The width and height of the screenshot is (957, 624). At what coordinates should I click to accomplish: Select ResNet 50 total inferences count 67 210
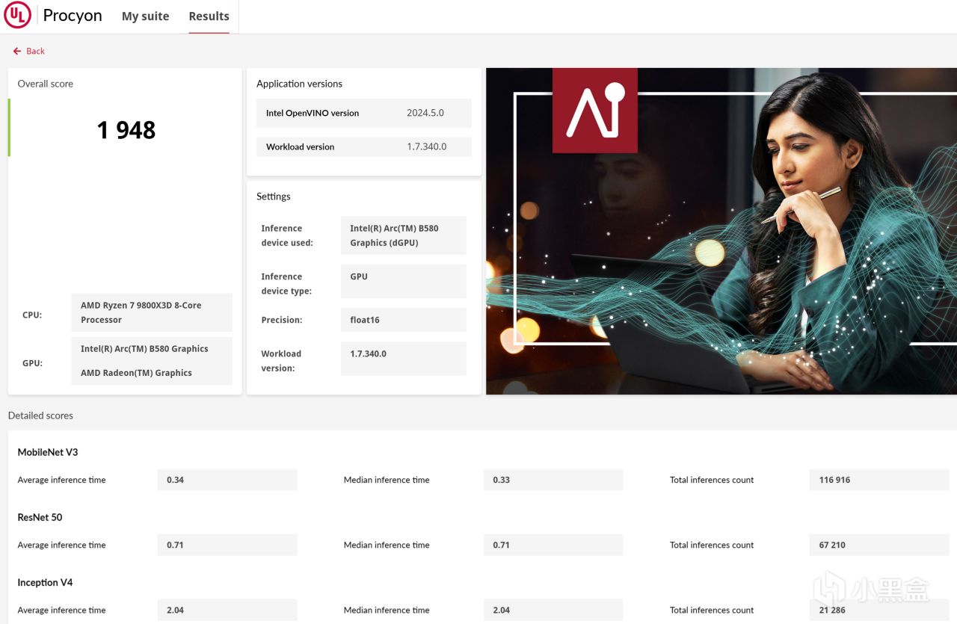pos(878,545)
